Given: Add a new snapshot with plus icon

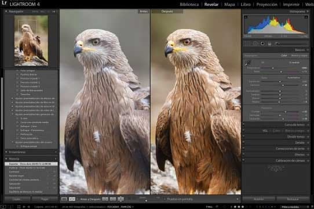Looking at the screenshot, I should click(x=56, y=152).
